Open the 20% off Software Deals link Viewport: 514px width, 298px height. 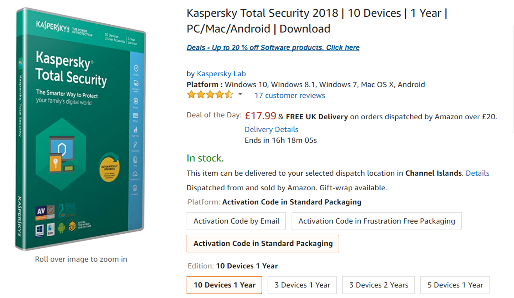pyautogui.click(x=273, y=47)
